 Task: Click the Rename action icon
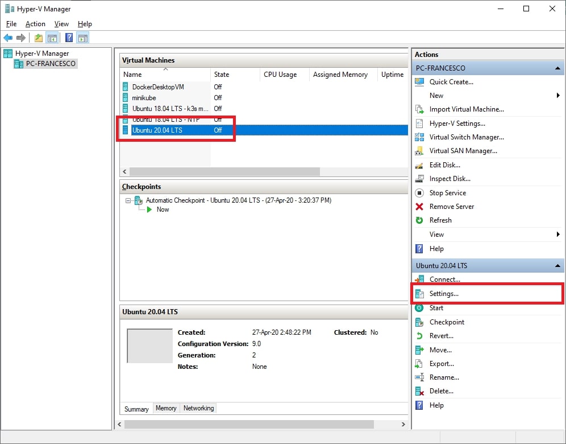[x=419, y=377]
